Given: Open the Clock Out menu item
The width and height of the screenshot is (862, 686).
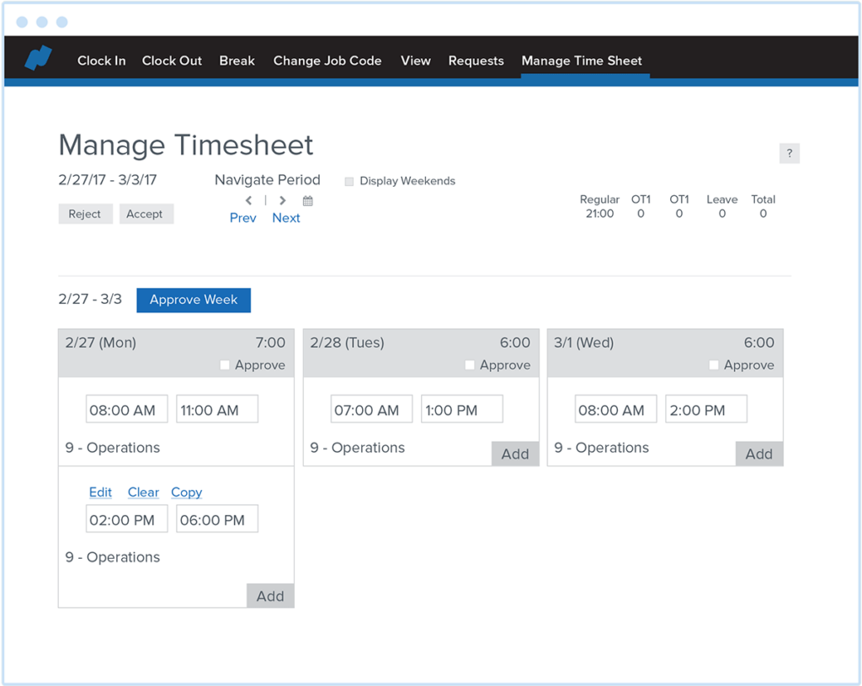Looking at the screenshot, I should (172, 61).
